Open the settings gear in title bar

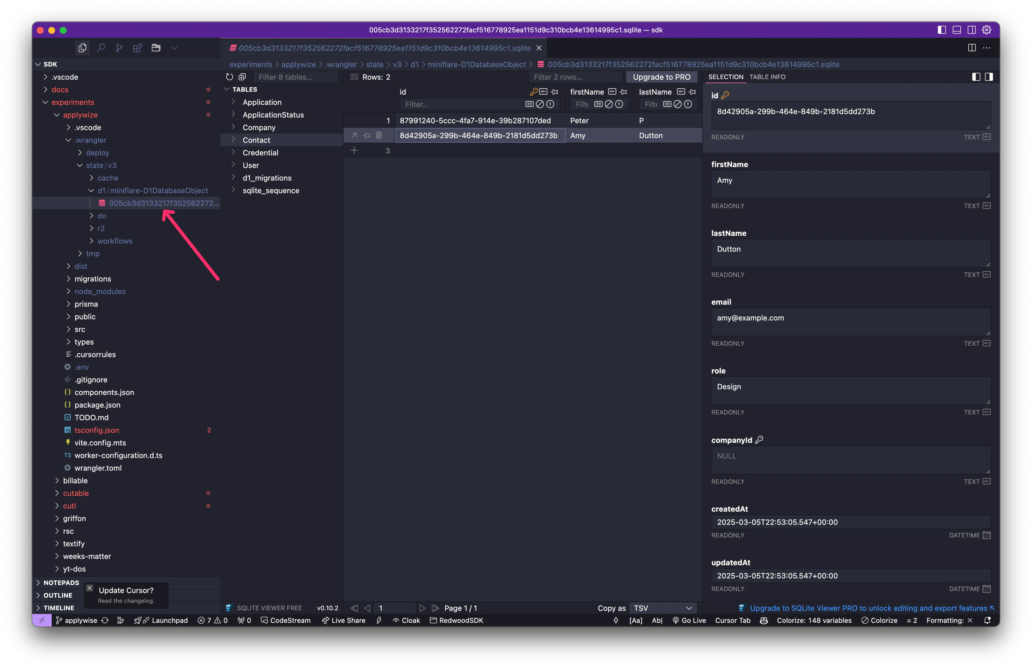(986, 30)
